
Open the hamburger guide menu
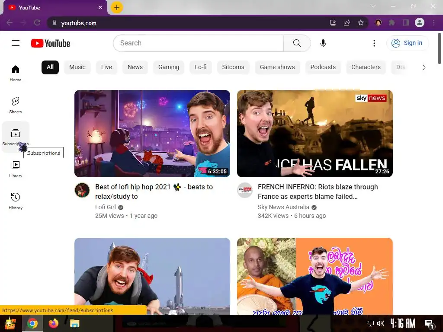[x=16, y=43]
